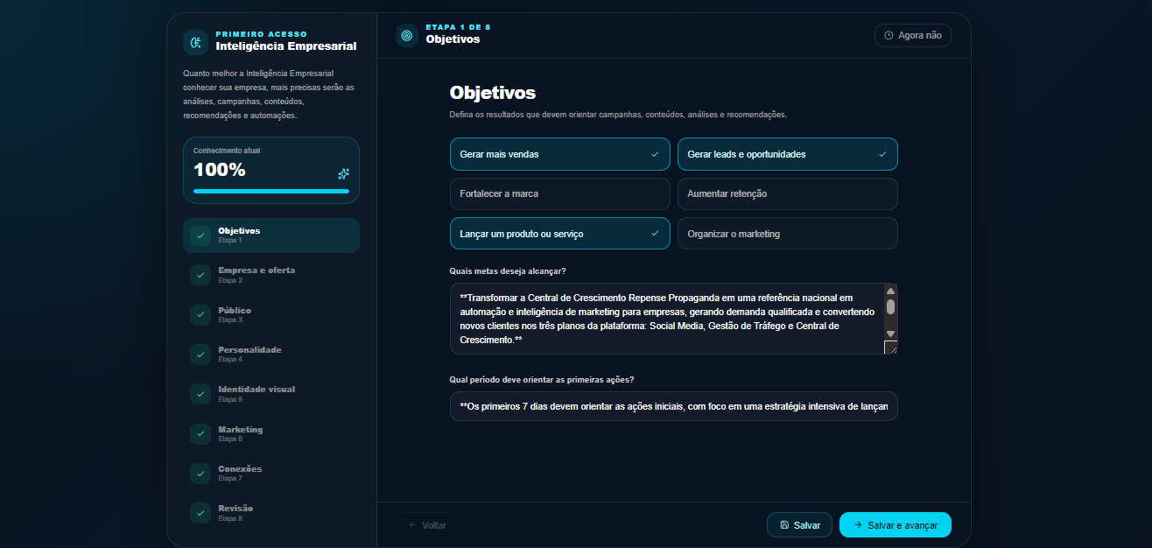The width and height of the screenshot is (1152, 548).
Task: Click the Conhecimento atual label
Action: (227, 151)
